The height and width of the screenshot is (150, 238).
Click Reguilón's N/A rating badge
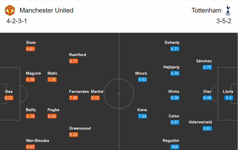[175, 147]
